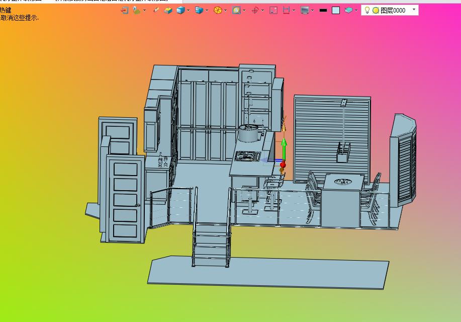Toggle the layer light bulb visibility
461x322 pixels.
tap(367, 10)
